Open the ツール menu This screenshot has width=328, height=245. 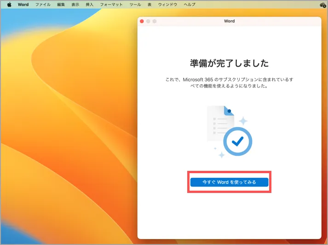pyautogui.click(x=135, y=5)
